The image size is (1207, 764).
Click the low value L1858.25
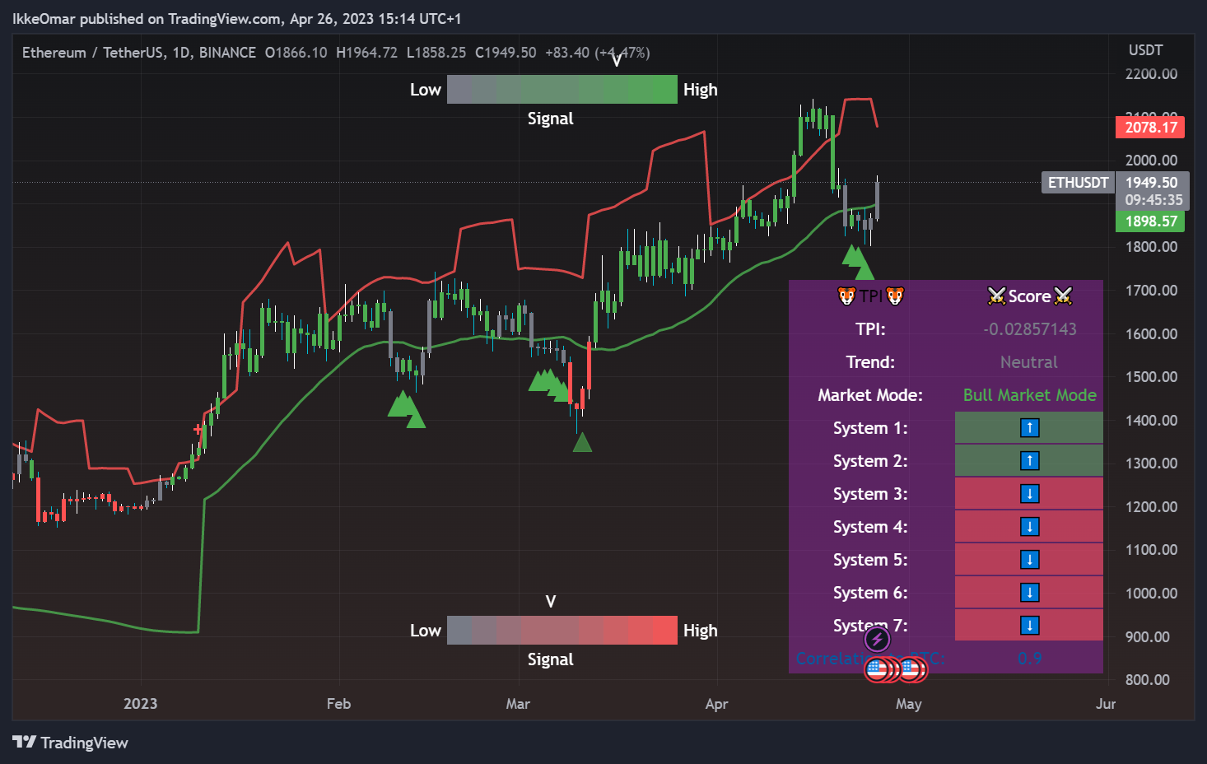(436, 52)
